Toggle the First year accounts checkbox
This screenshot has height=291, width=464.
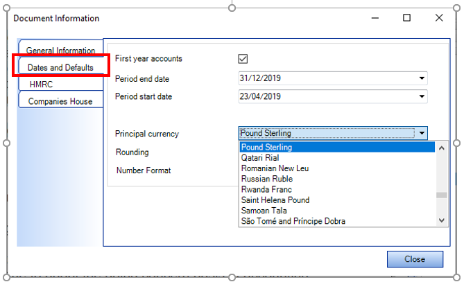[x=243, y=59]
